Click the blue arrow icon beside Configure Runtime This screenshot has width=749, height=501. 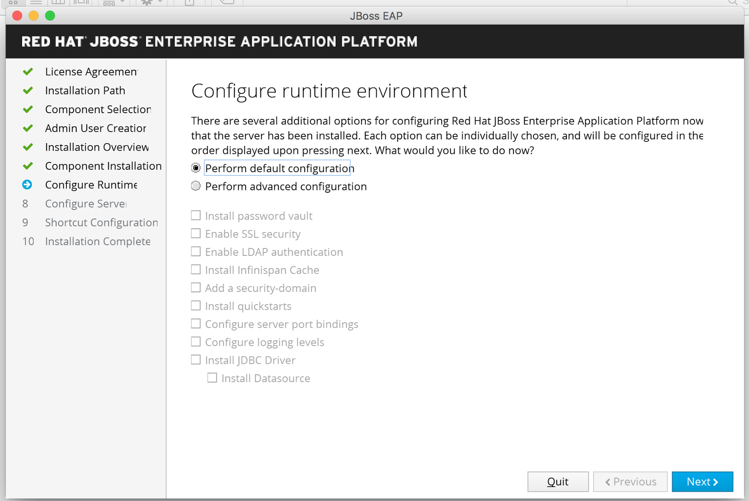tap(27, 185)
